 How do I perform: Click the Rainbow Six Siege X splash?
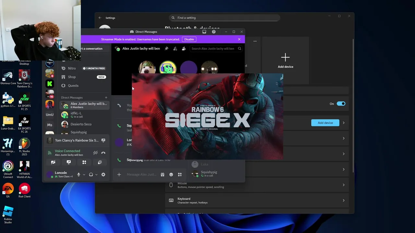coord(207,116)
